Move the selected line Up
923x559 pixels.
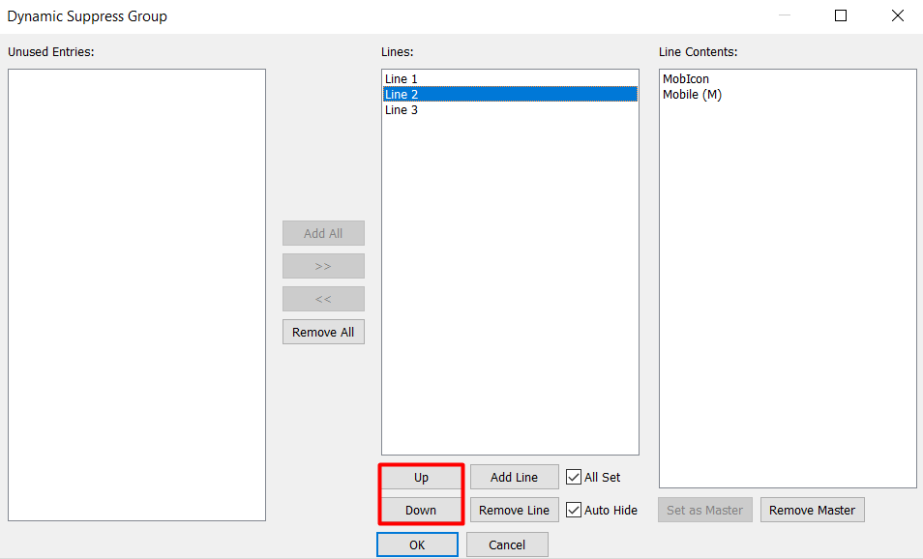coord(421,478)
